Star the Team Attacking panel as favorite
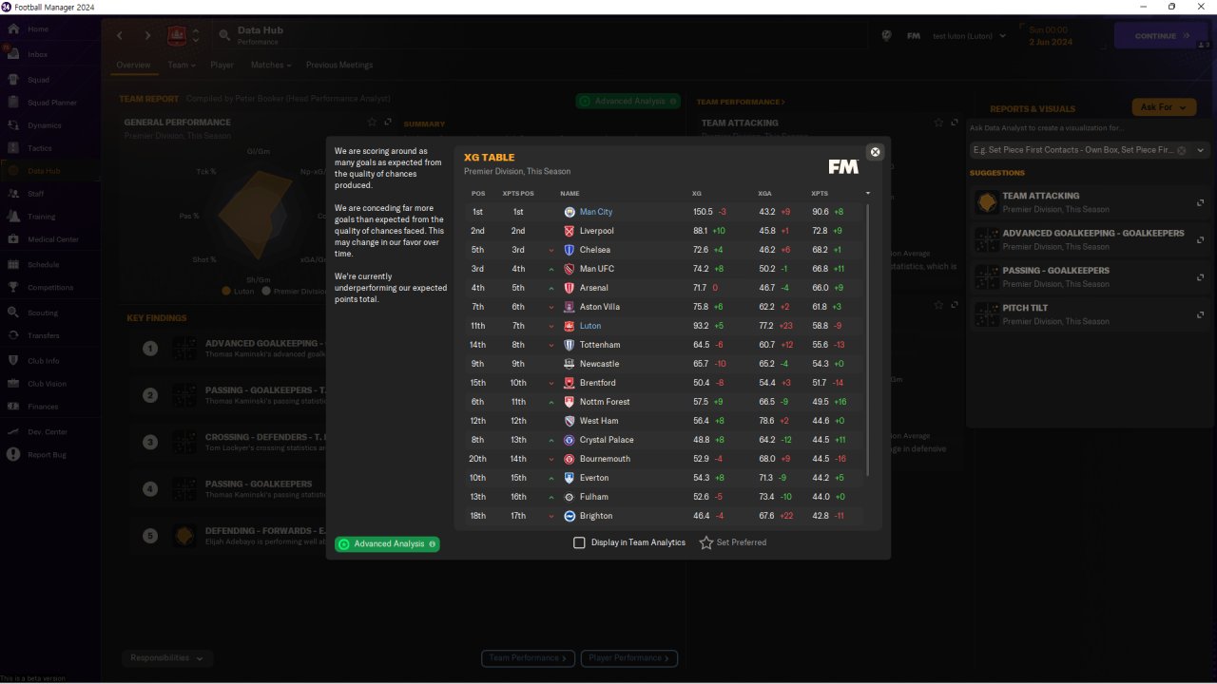The width and height of the screenshot is (1217, 684). (938, 123)
